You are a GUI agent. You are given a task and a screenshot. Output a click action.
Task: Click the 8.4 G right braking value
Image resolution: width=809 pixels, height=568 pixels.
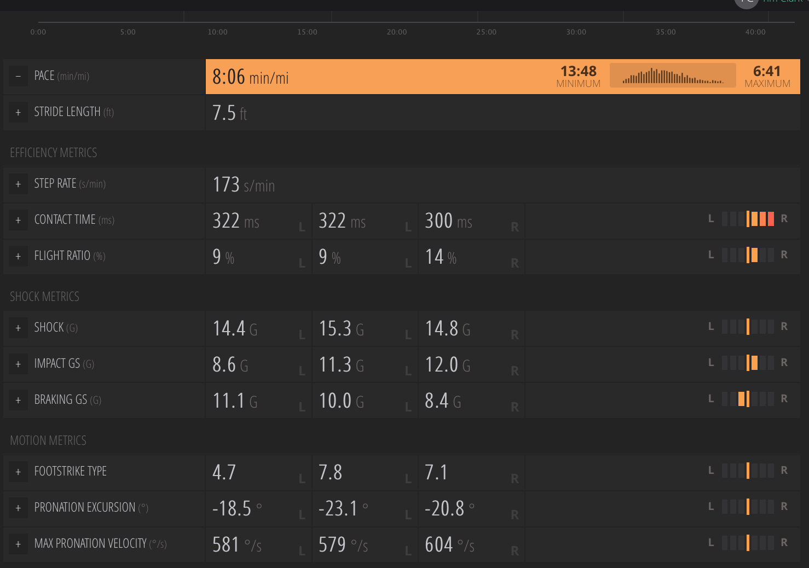coord(443,401)
